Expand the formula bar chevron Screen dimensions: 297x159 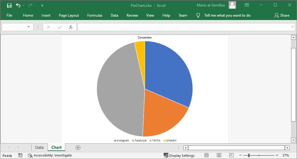coord(293,27)
